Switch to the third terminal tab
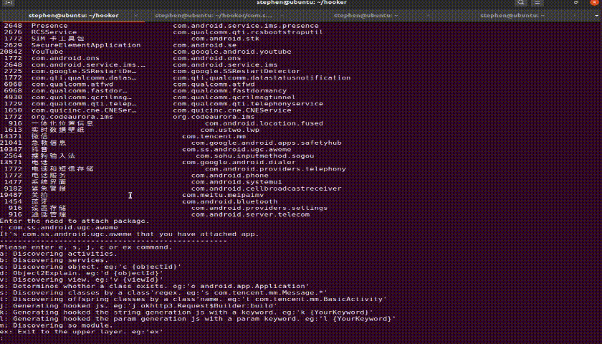 [x=365, y=16]
